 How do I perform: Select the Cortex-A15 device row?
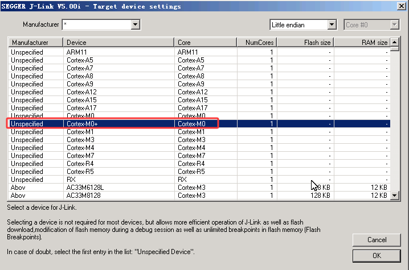tap(199, 100)
